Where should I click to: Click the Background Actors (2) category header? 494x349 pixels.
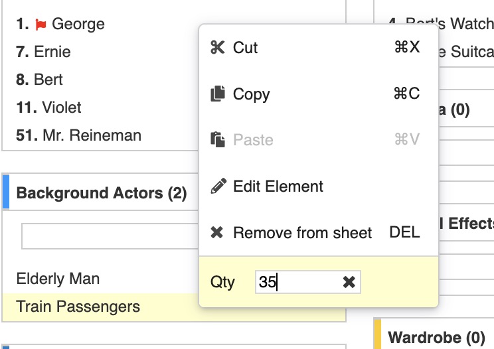(102, 194)
